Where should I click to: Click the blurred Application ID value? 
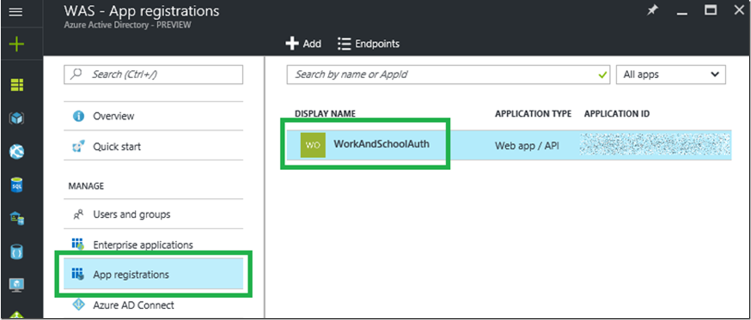point(655,145)
